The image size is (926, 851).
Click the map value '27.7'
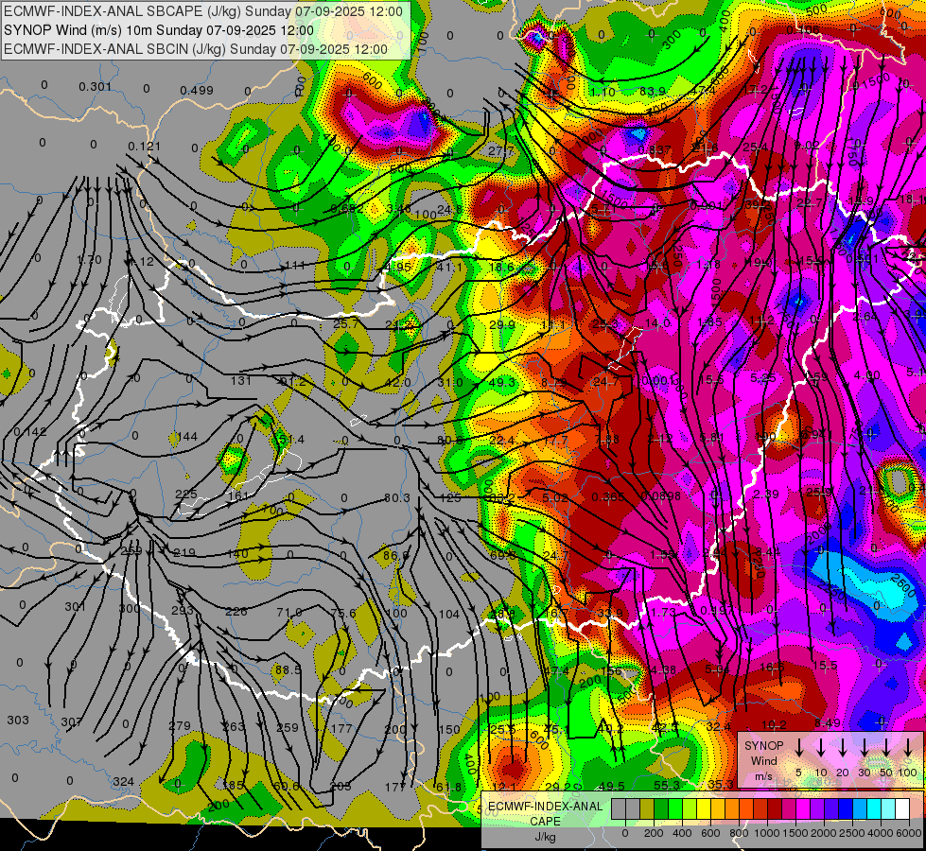[500, 151]
